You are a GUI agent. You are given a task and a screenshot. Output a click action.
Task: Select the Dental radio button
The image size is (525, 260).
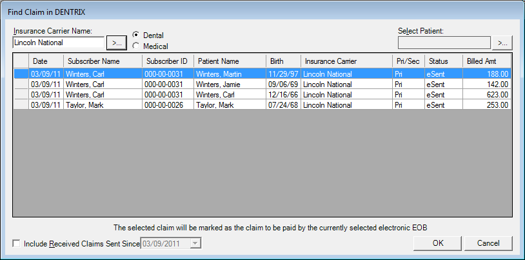(x=135, y=35)
